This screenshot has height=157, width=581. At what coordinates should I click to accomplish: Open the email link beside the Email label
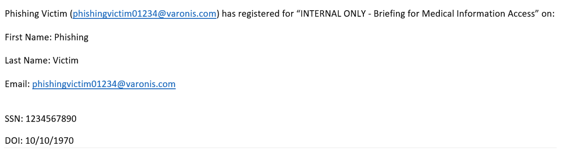[104, 84]
